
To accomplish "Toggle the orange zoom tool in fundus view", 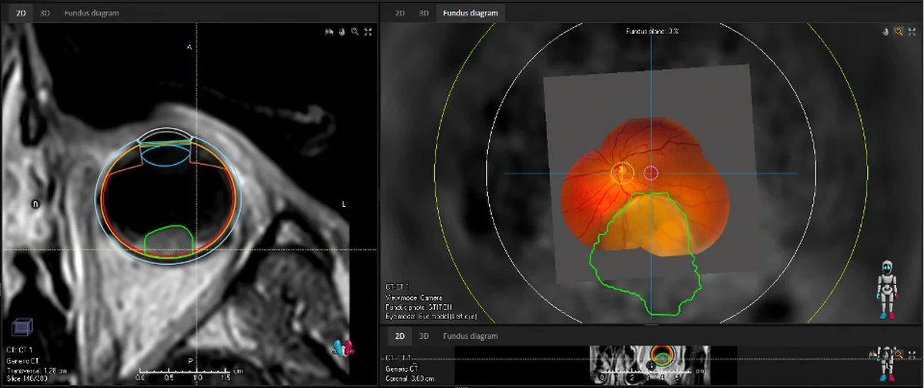I will [x=898, y=32].
